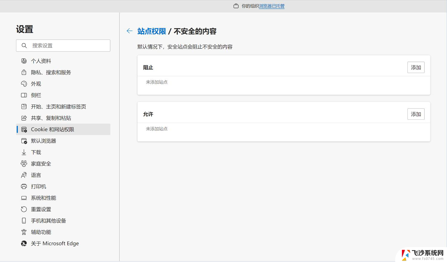Open 隐私、搜索和服务 settings
Image resolution: width=447 pixels, height=262 pixels.
[x=63, y=72]
